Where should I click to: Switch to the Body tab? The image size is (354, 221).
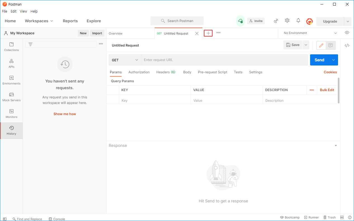pyautogui.click(x=187, y=72)
